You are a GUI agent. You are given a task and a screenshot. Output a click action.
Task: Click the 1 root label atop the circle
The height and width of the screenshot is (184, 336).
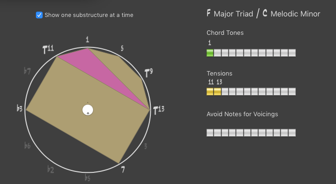(87, 39)
